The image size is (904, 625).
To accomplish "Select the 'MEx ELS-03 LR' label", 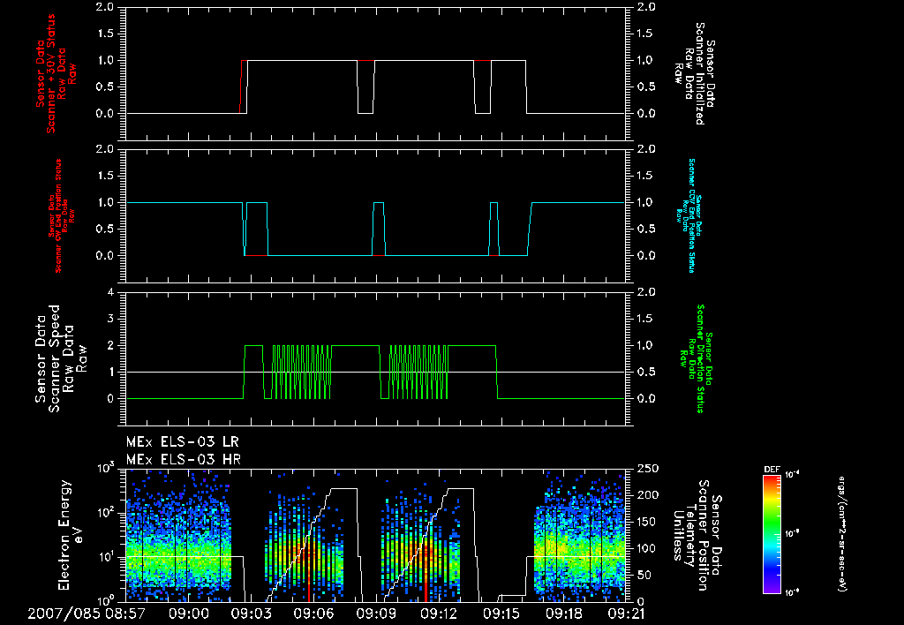I will pos(182,442).
